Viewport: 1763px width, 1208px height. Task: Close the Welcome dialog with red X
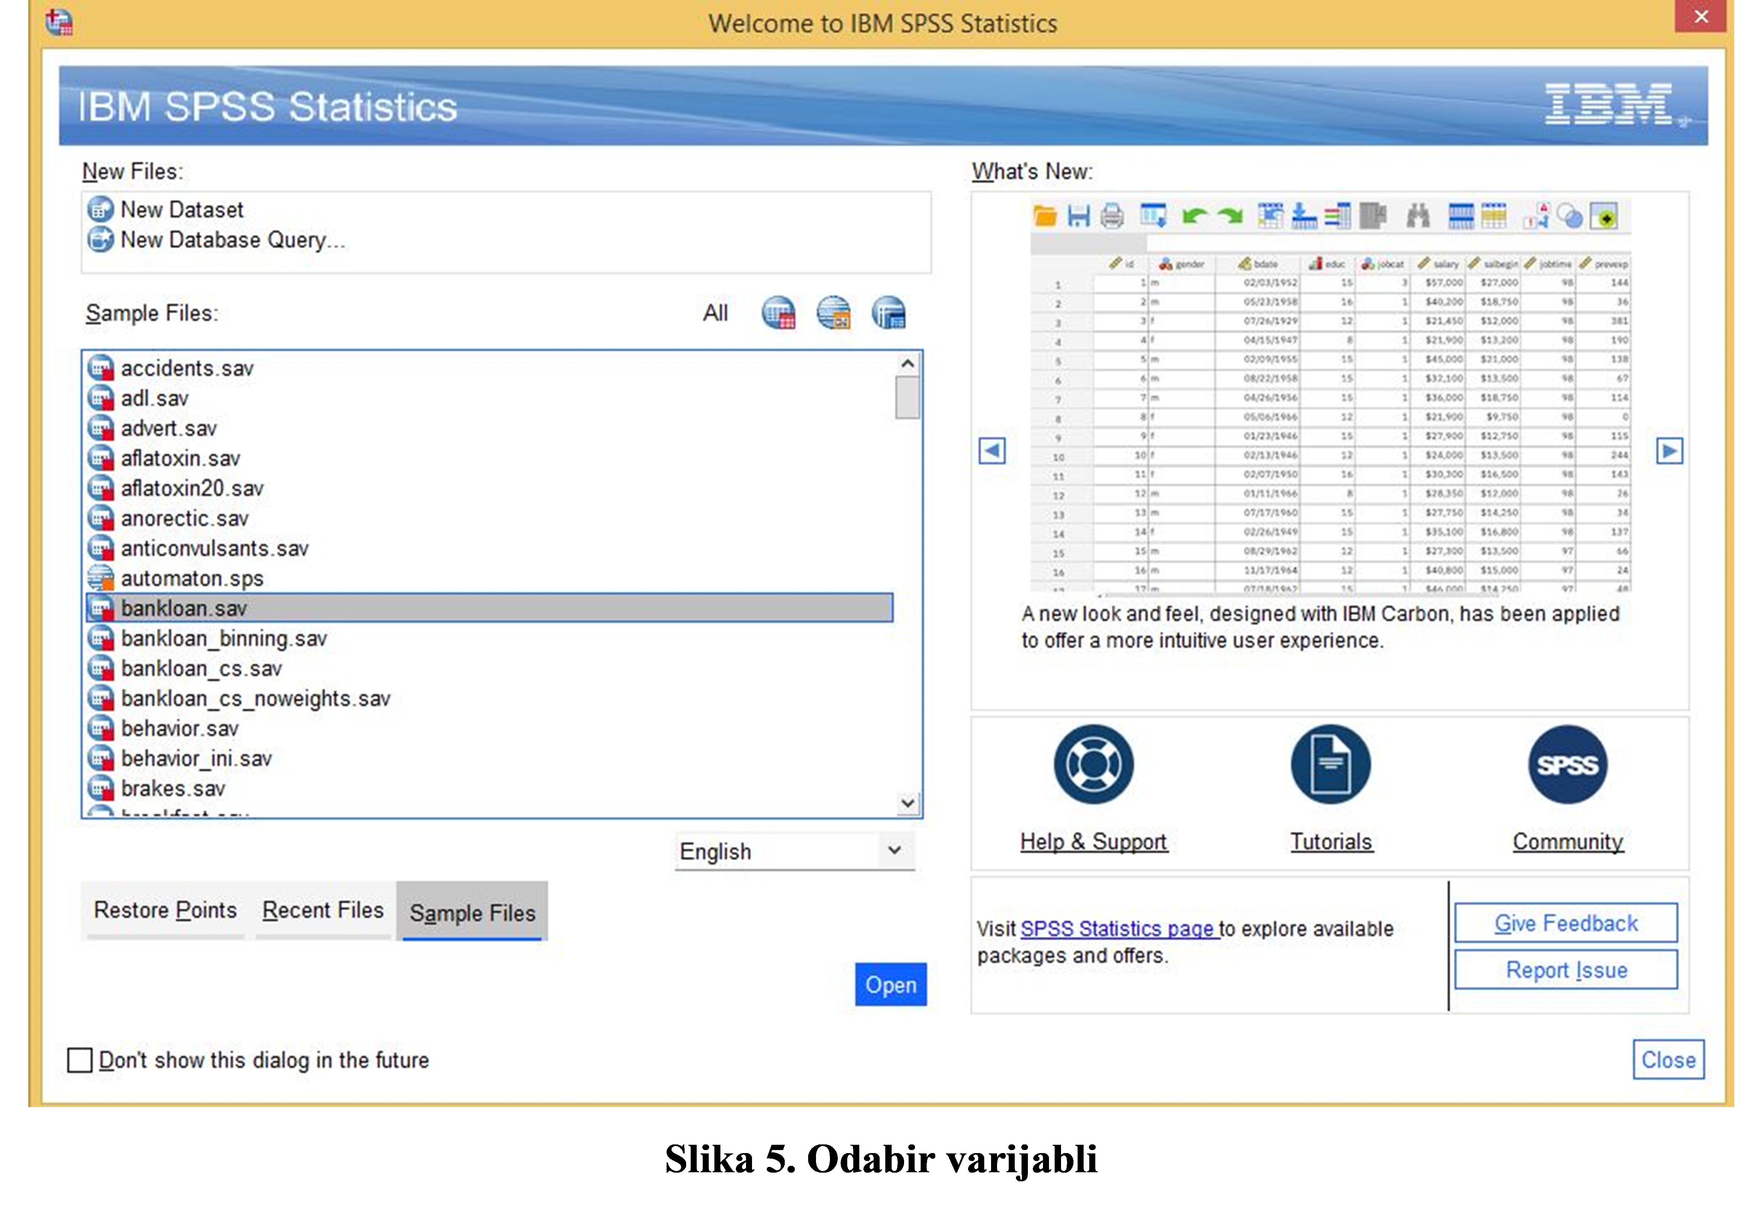pyautogui.click(x=1702, y=16)
